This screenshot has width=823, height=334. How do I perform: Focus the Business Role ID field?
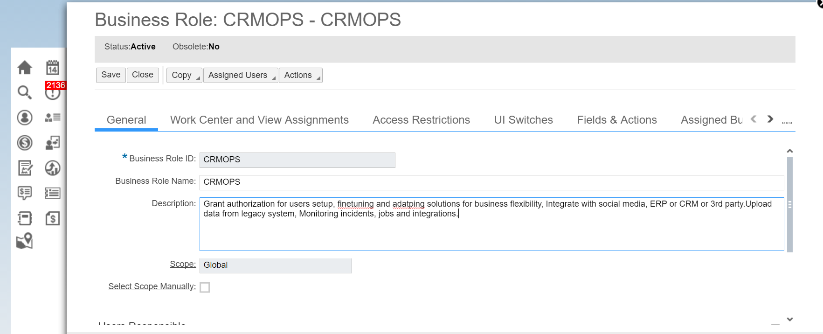[297, 160]
